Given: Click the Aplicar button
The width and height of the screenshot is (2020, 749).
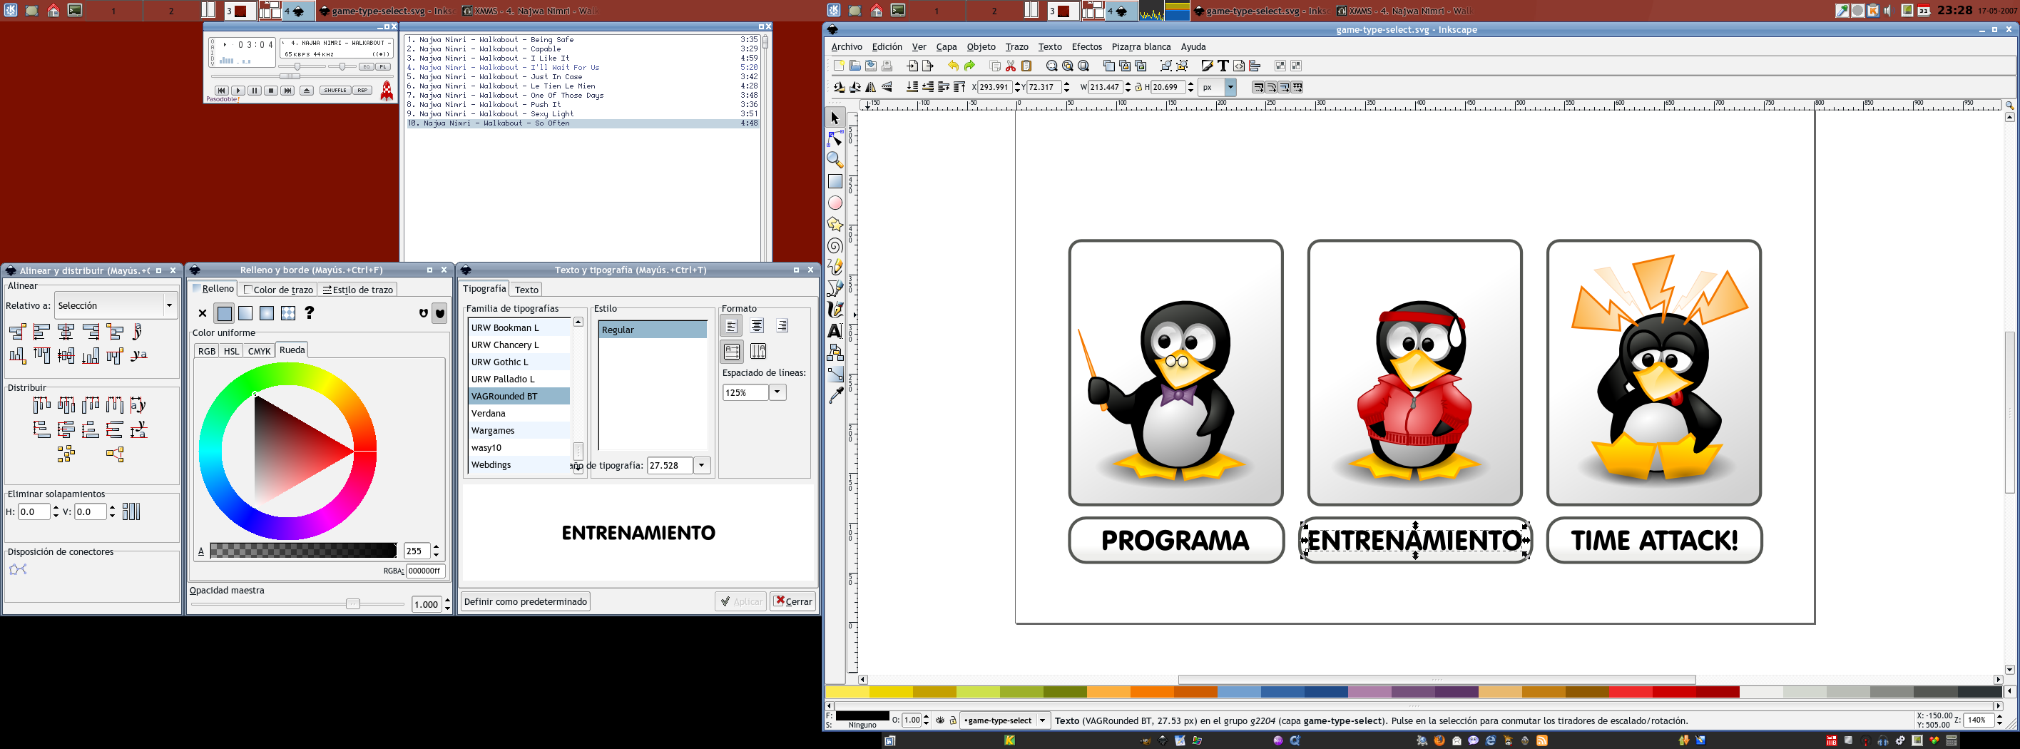Looking at the screenshot, I should (740, 601).
